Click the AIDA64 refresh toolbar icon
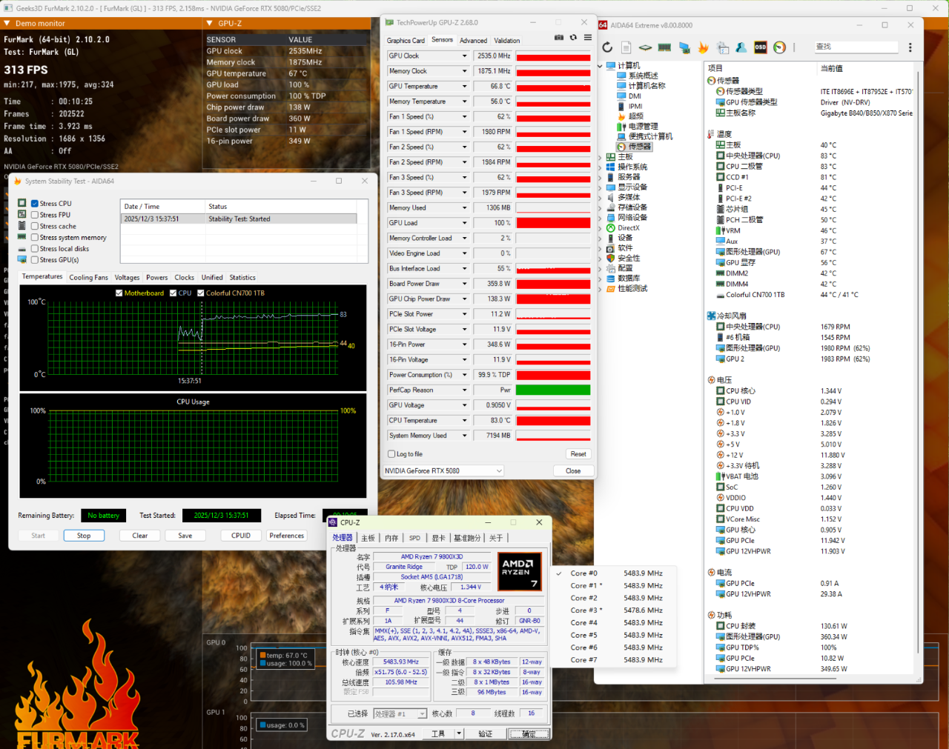Viewport: 949px width, 749px height. tap(607, 47)
